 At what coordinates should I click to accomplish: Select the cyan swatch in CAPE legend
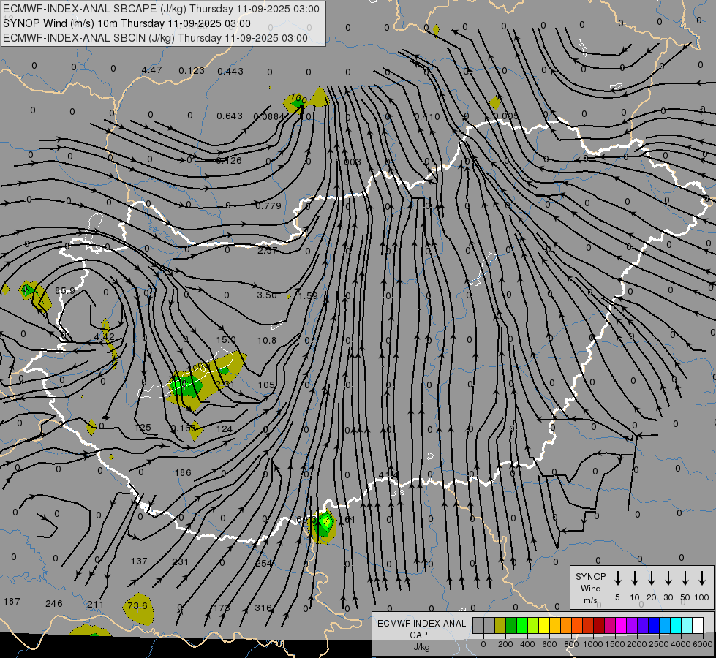point(676,625)
